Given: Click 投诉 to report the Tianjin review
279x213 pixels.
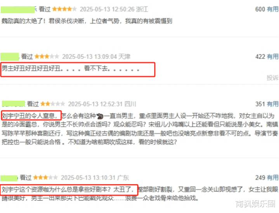Looking at the screenshot, I should [272, 77].
